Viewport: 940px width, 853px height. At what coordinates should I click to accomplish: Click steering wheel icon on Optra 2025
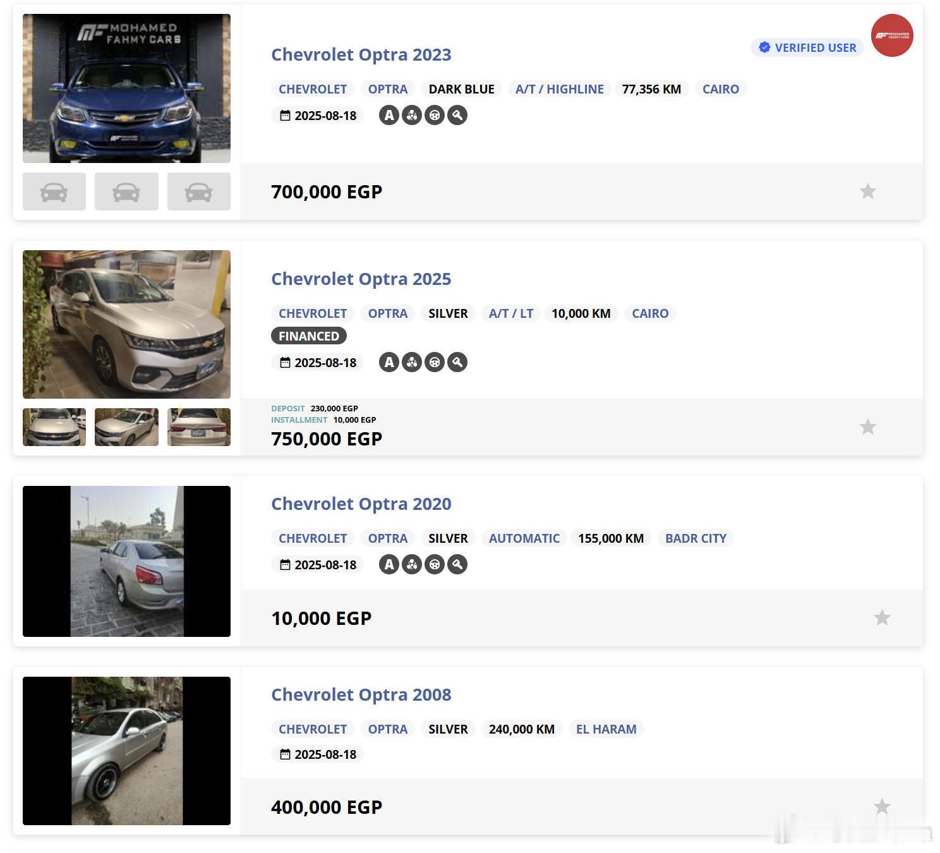coord(435,362)
